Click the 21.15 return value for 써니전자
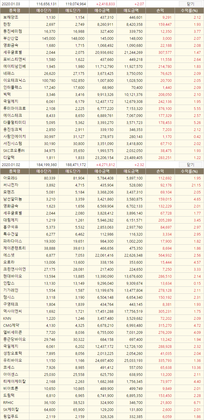 [196, 185]
